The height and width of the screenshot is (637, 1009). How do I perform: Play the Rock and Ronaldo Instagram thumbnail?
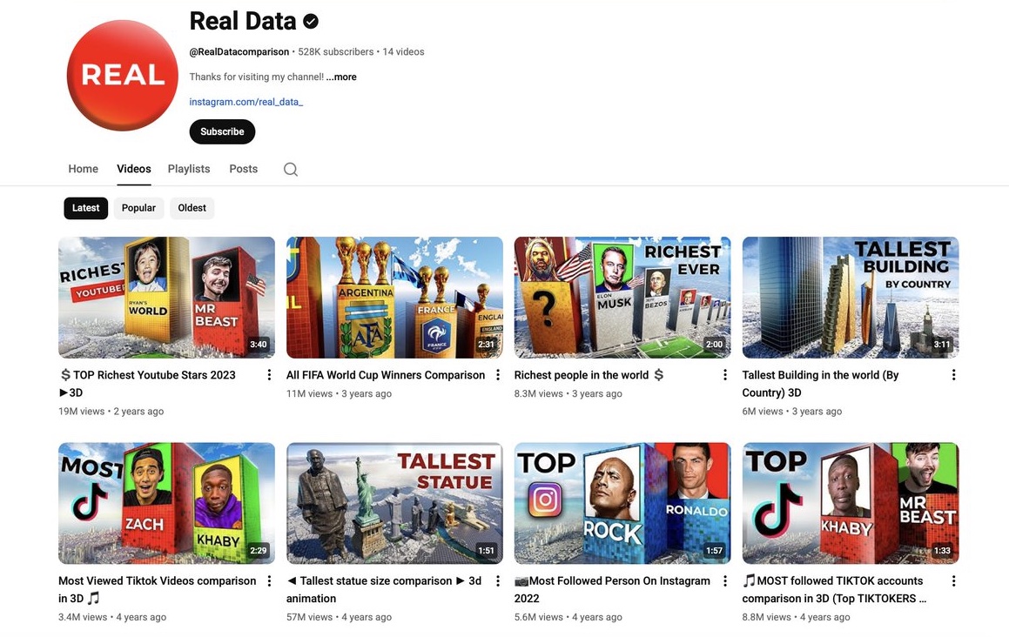622,503
